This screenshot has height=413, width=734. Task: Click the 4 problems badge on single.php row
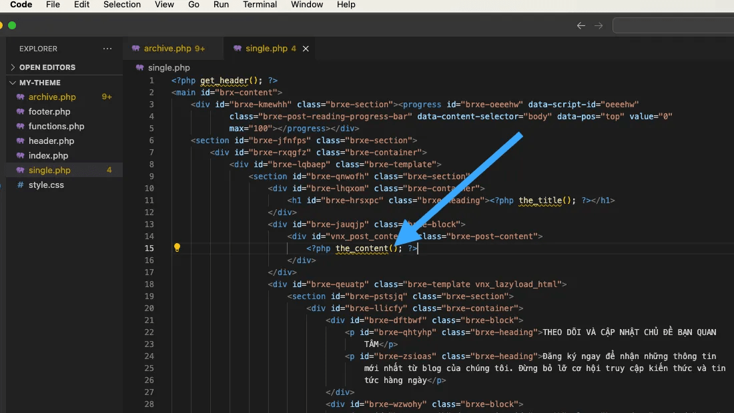click(109, 170)
